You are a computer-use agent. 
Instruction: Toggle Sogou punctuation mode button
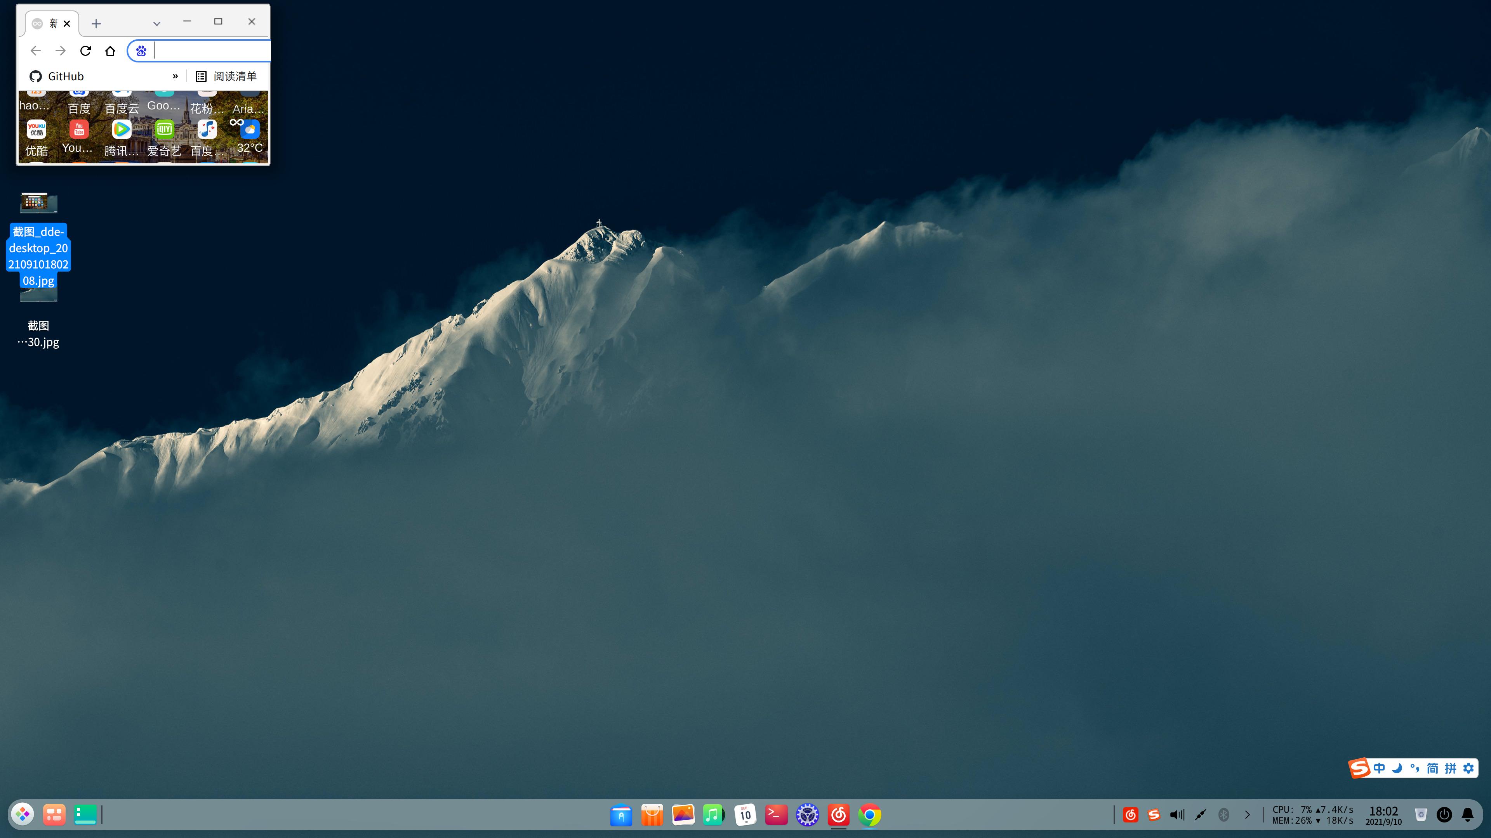1415,768
